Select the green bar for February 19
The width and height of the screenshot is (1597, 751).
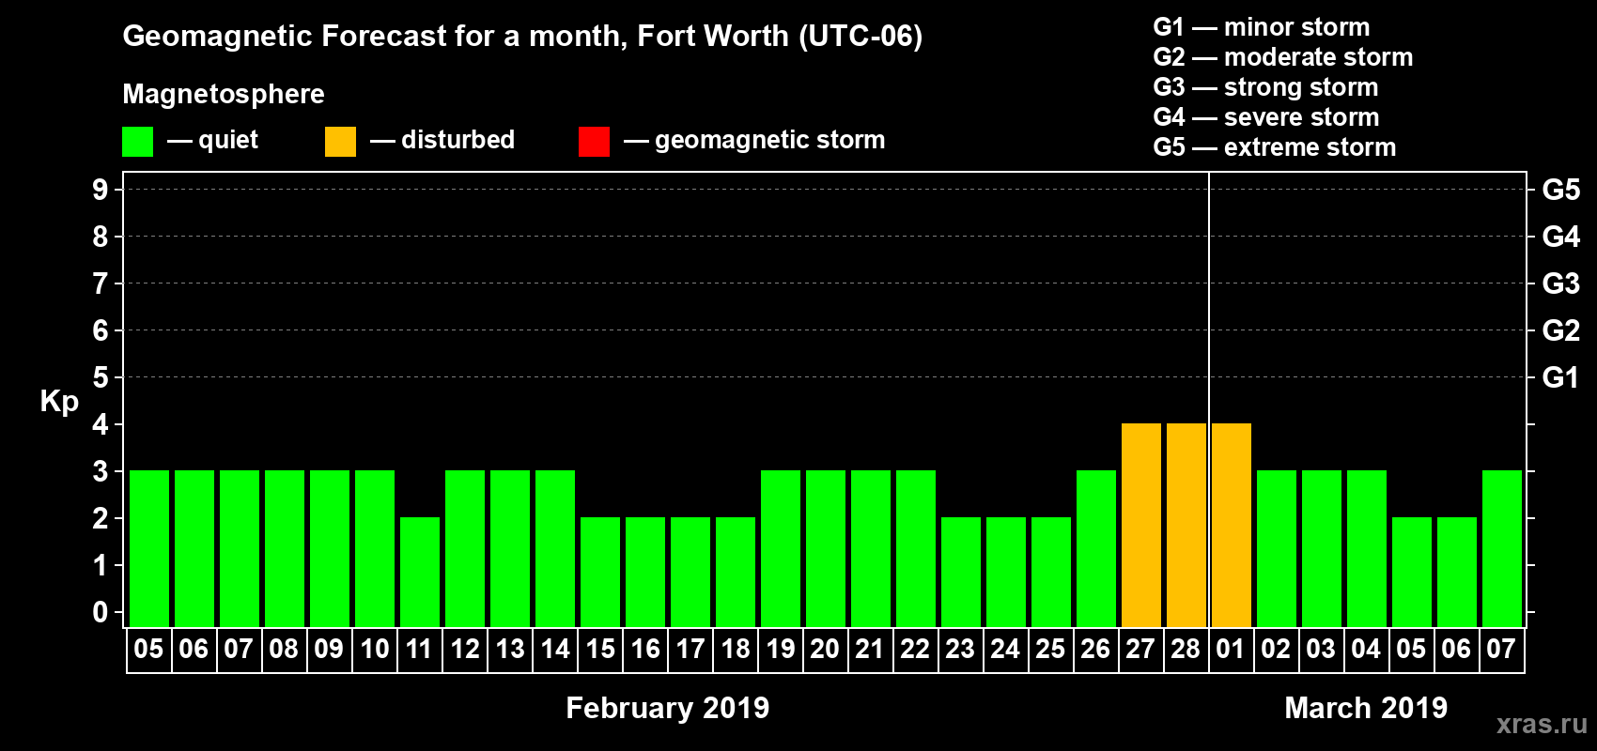[x=781, y=549]
